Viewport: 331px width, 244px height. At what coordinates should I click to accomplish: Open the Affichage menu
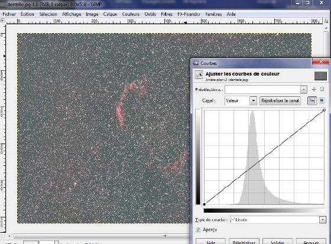(72, 14)
